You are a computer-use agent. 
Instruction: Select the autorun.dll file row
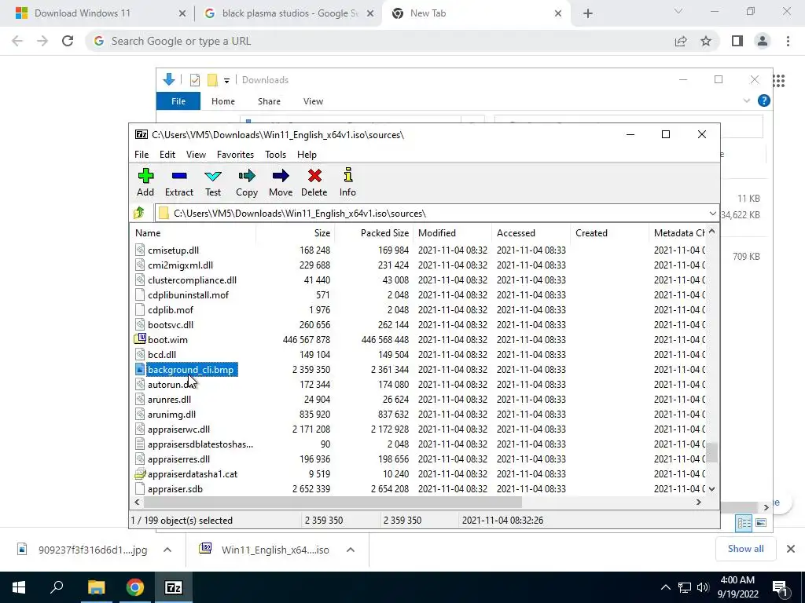pos(417,384)
